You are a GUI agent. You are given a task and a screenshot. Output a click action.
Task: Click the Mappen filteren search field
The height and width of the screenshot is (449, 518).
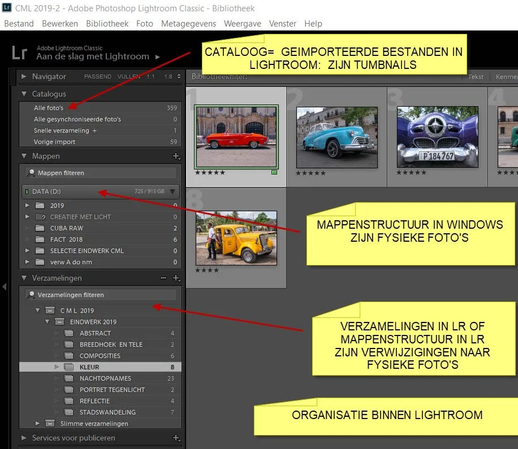click(101, 173)
